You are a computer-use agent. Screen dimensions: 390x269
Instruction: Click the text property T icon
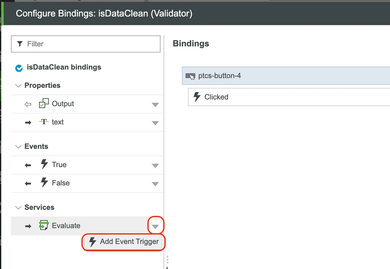pos(44,122)
